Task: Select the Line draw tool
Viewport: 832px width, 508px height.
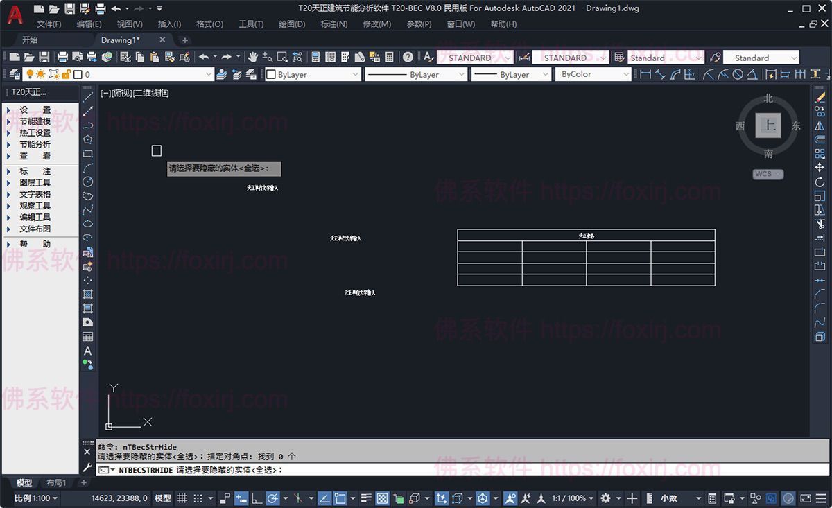Action: 88,97
